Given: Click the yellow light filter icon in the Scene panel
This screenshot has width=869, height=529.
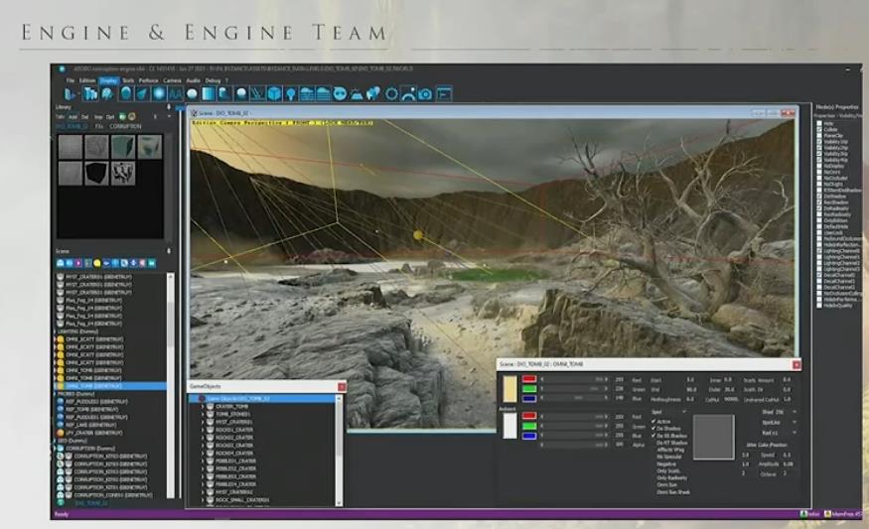Looking at the screenshot, I should (96, 263).
